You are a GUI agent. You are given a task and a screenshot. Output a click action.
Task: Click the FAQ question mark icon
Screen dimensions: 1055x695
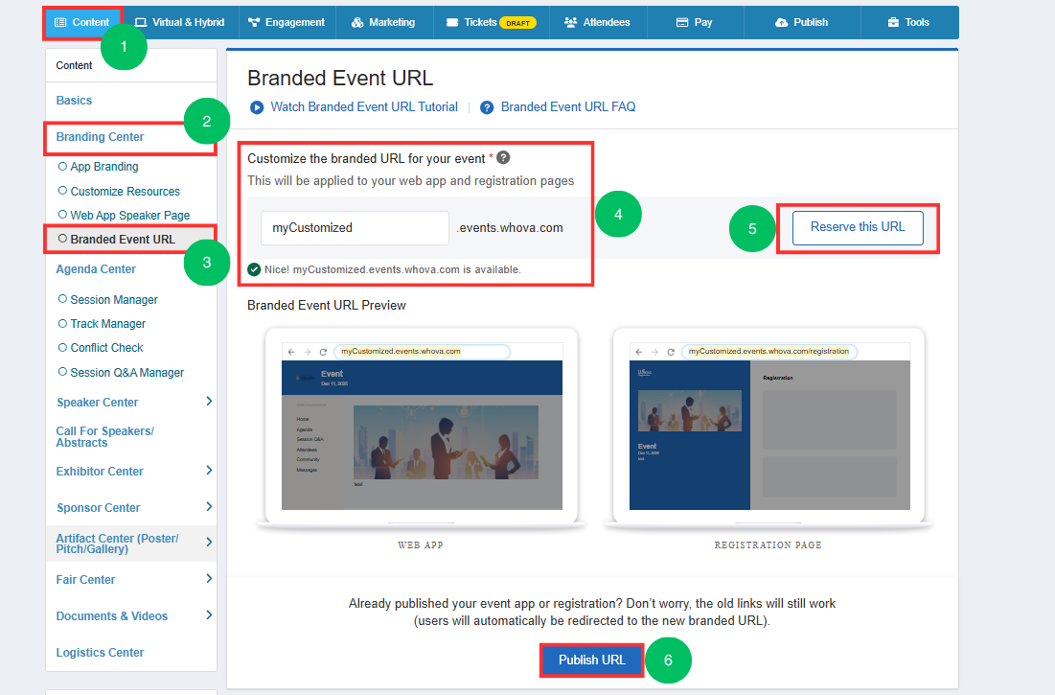coord(487,107)
